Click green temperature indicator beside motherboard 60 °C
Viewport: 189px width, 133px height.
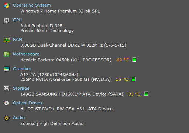134,60
